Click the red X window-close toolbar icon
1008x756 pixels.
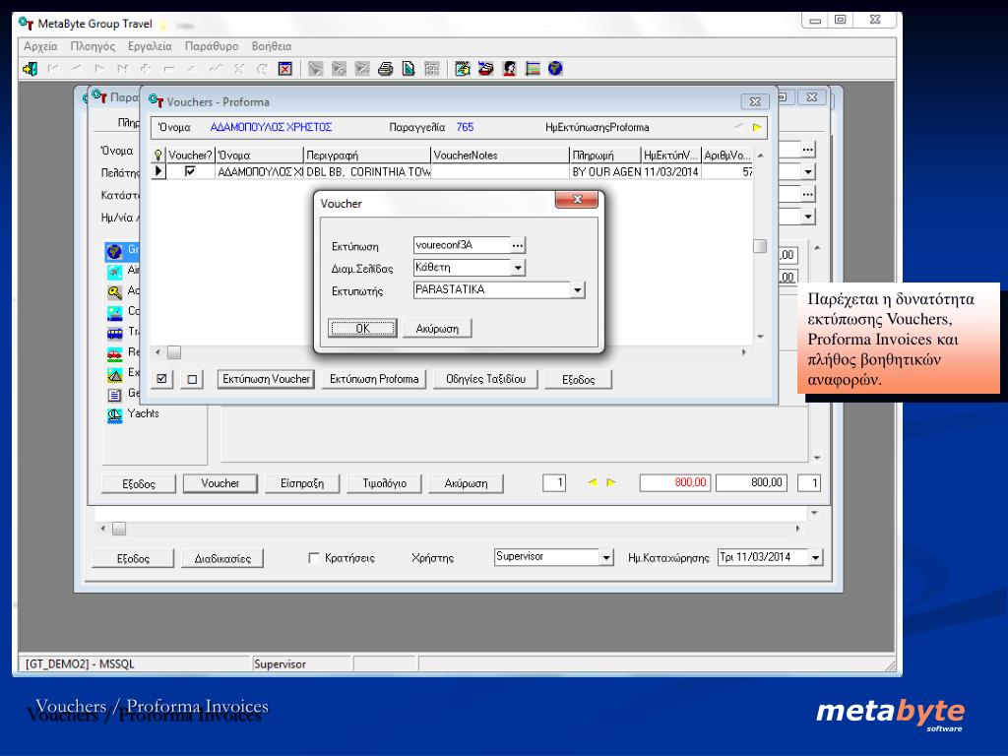(285, 68)
